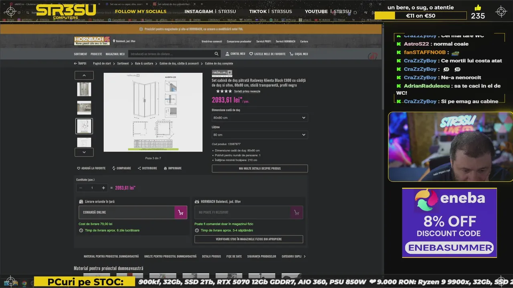Select first shower cabin thumbnail
The width and height of the screenshot is (513, 288).
click(84, 89)
